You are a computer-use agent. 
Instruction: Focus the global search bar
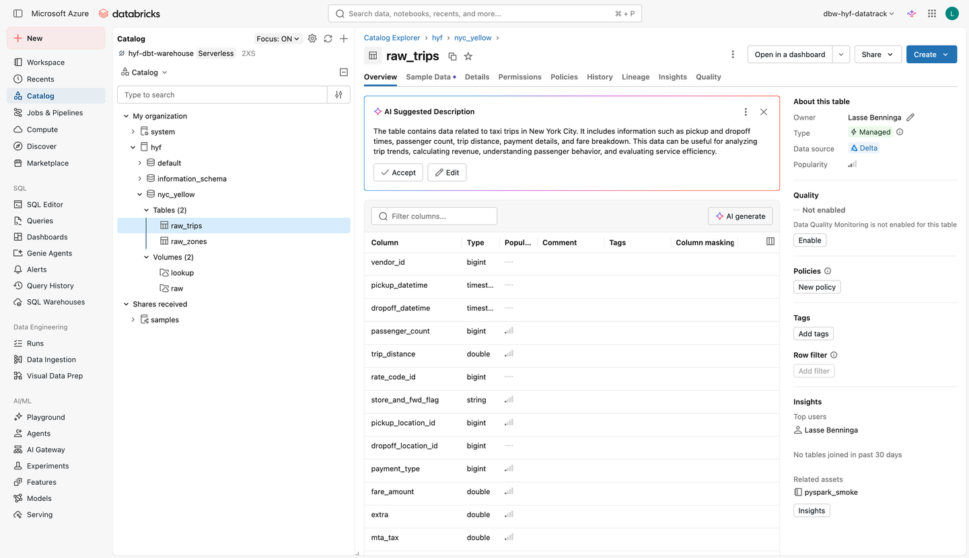click(485, 13)
